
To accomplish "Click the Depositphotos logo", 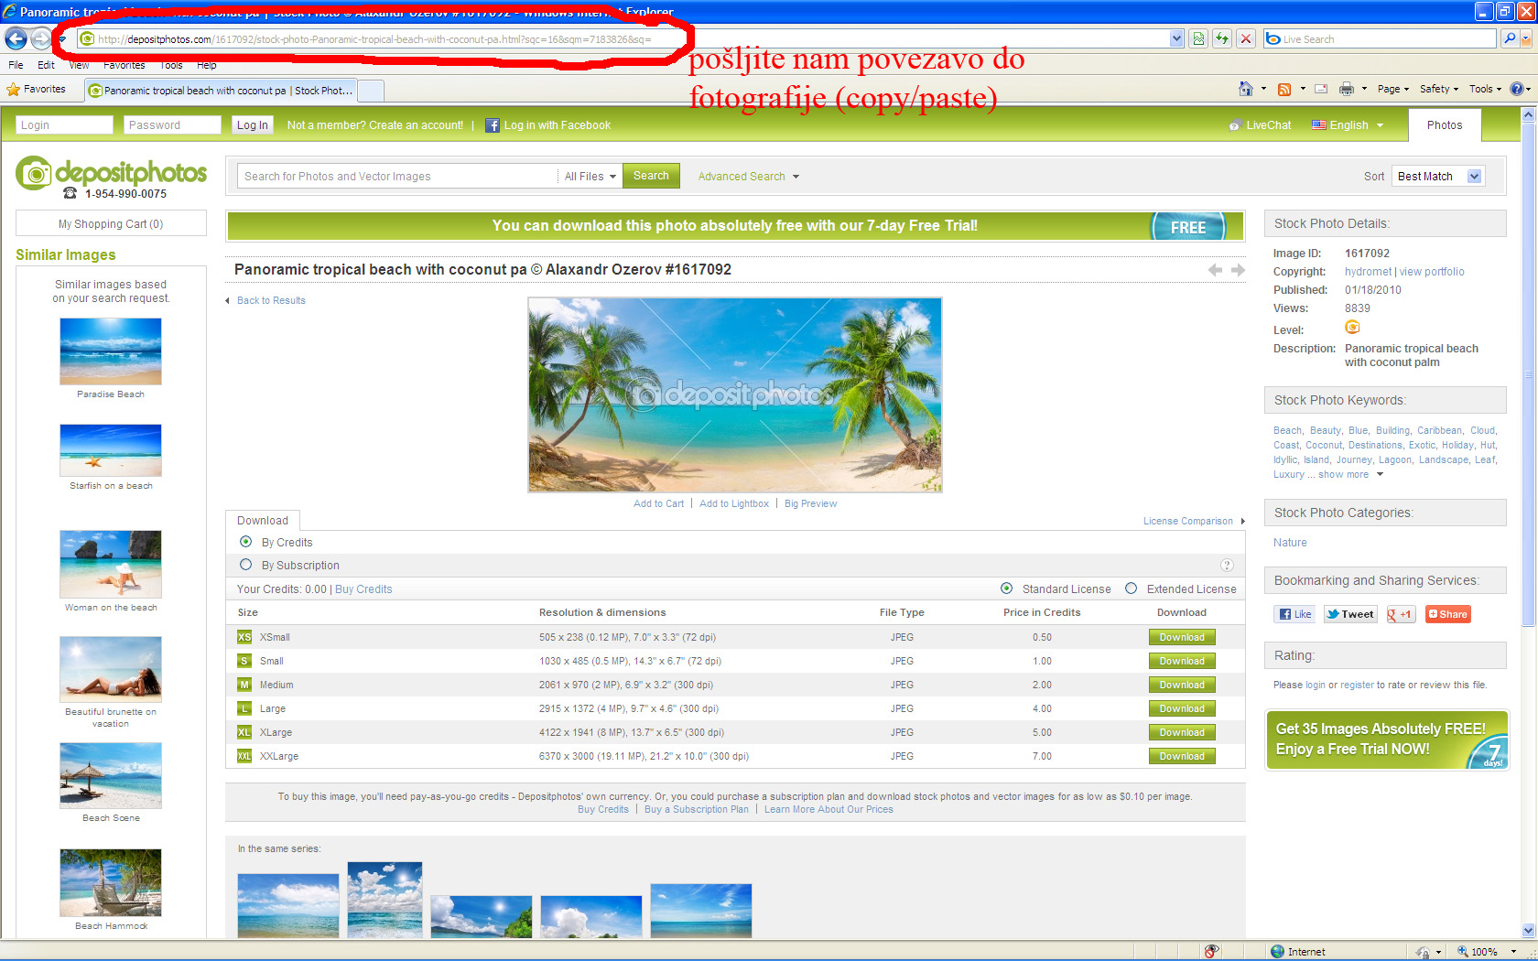I will pos(111,172).
